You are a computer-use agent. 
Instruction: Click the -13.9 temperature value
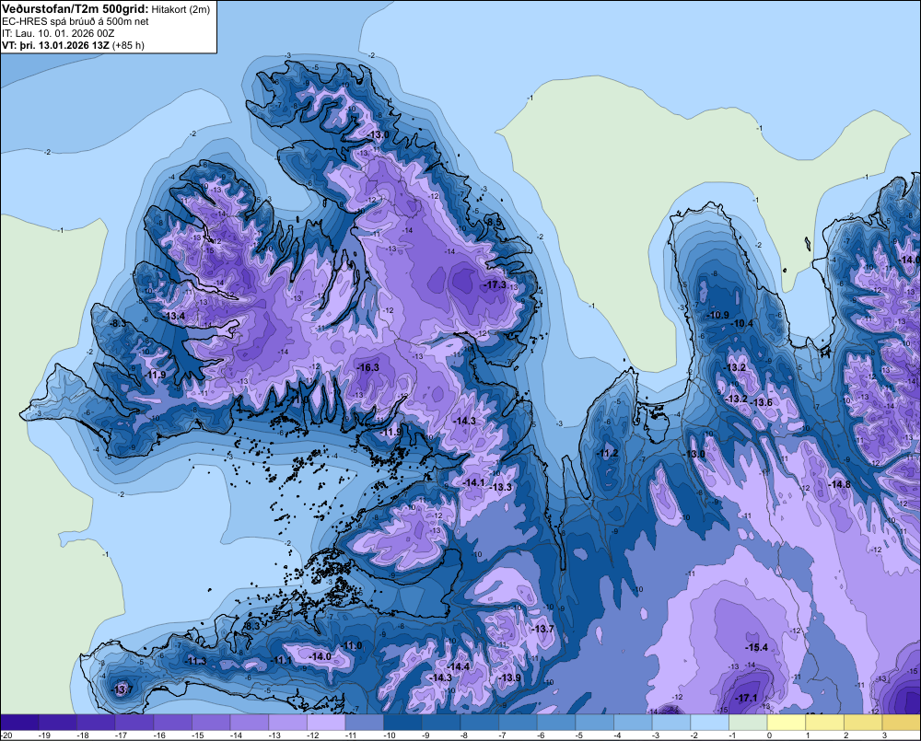tap(510, 677)
